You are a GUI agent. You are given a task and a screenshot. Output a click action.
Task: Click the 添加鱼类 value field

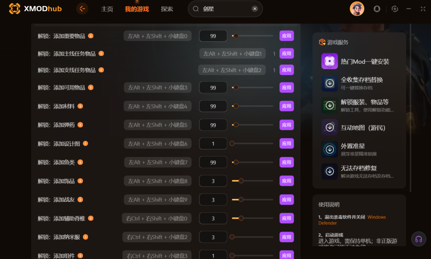click(x=213, y=162)
